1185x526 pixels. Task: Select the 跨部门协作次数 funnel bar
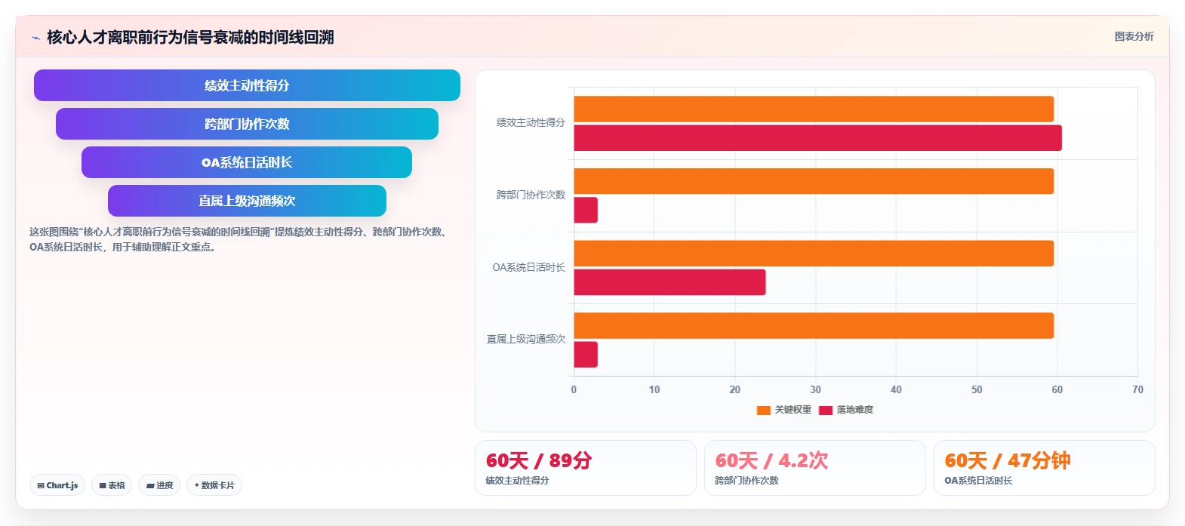[x=247, y=124]
